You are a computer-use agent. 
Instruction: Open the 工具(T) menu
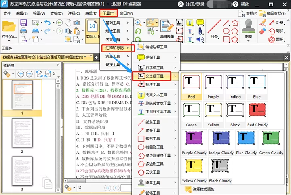(109, 13)
